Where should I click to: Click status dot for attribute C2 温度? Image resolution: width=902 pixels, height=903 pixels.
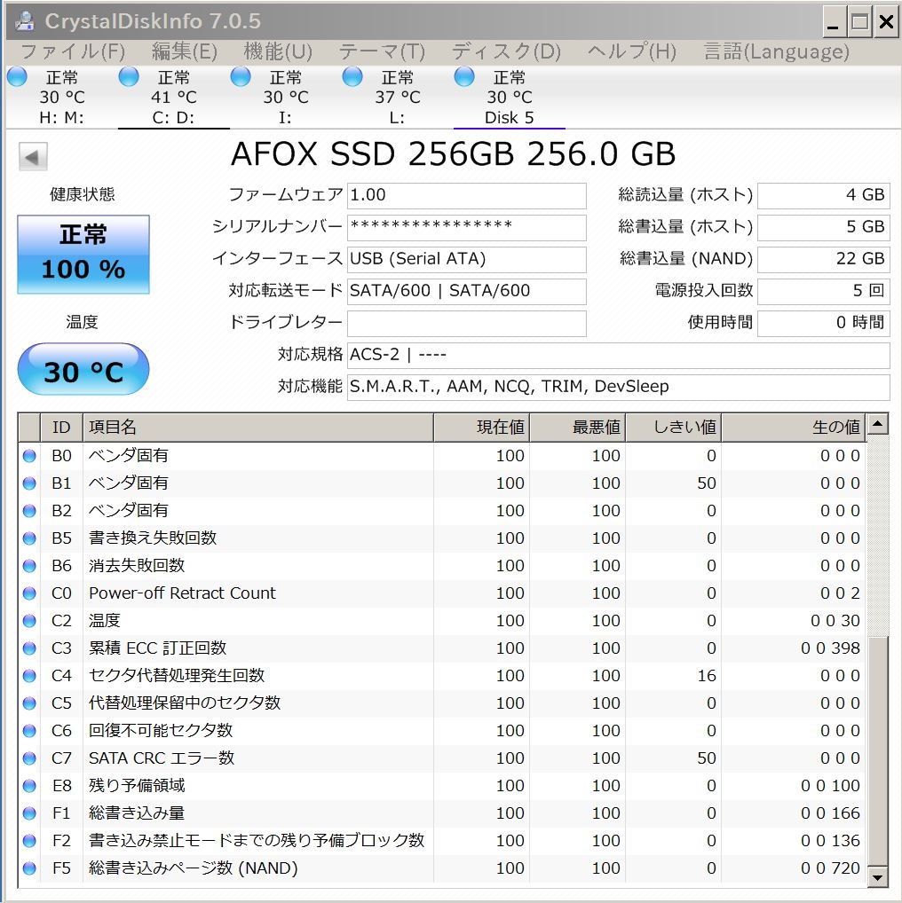[29, 621]
